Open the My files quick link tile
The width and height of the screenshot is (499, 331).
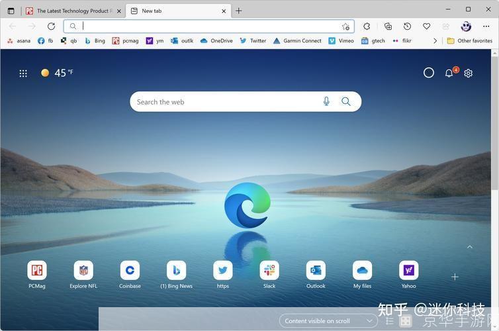coord(362,274)
